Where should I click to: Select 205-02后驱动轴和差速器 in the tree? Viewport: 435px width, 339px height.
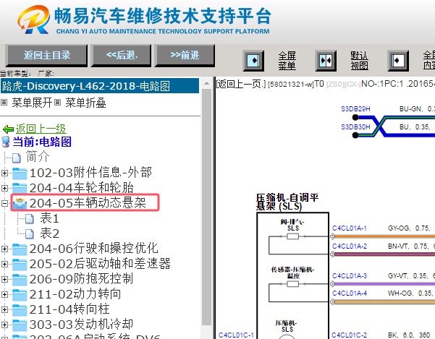[100, 264]
